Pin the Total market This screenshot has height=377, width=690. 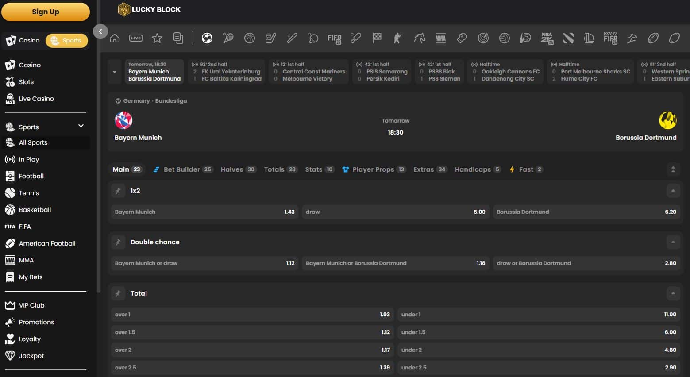coord(118,293)
